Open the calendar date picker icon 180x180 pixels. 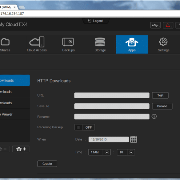tap(134, 139)
